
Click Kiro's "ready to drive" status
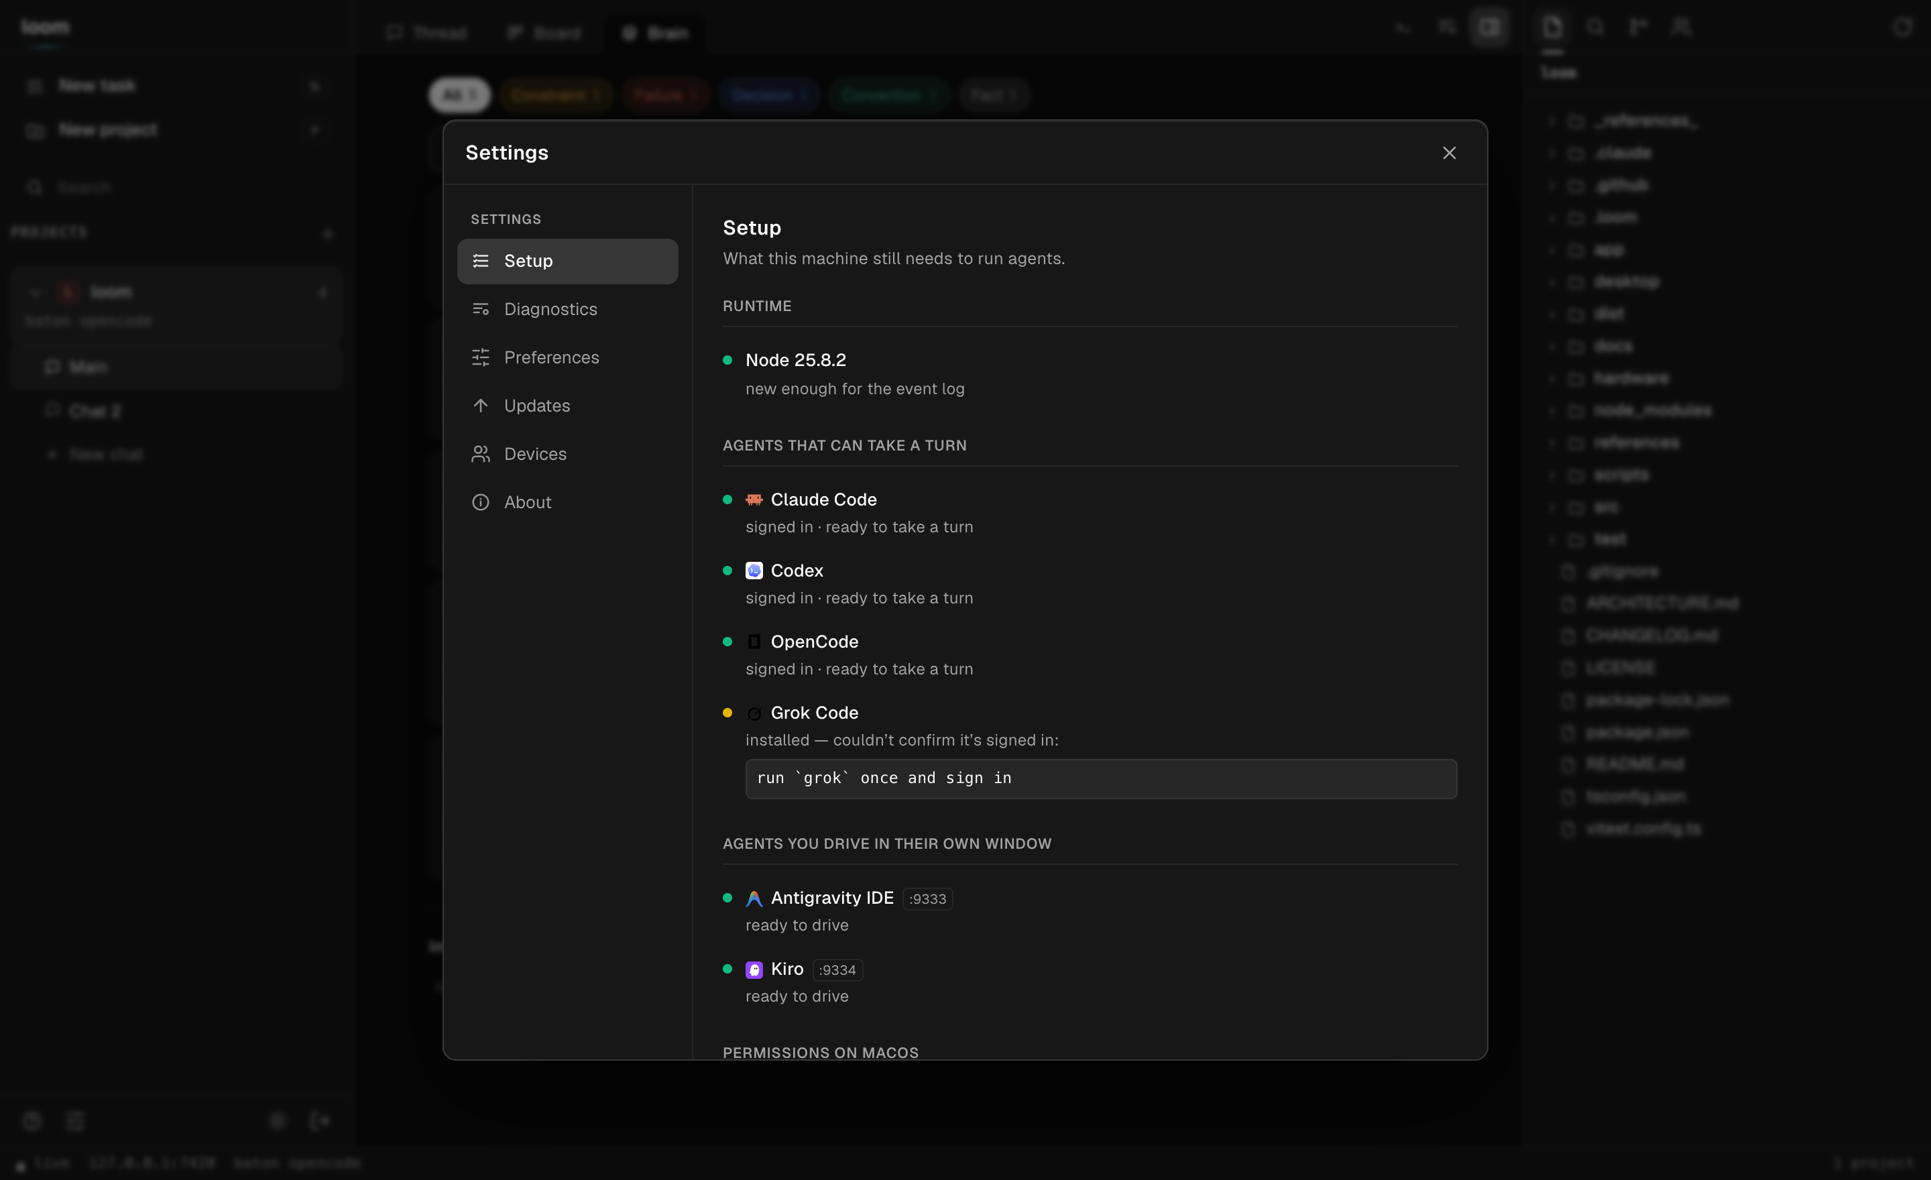(797, 997)
